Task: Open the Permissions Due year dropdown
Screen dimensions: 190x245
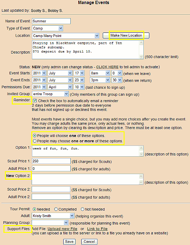Action: click(x=39, y=87)
